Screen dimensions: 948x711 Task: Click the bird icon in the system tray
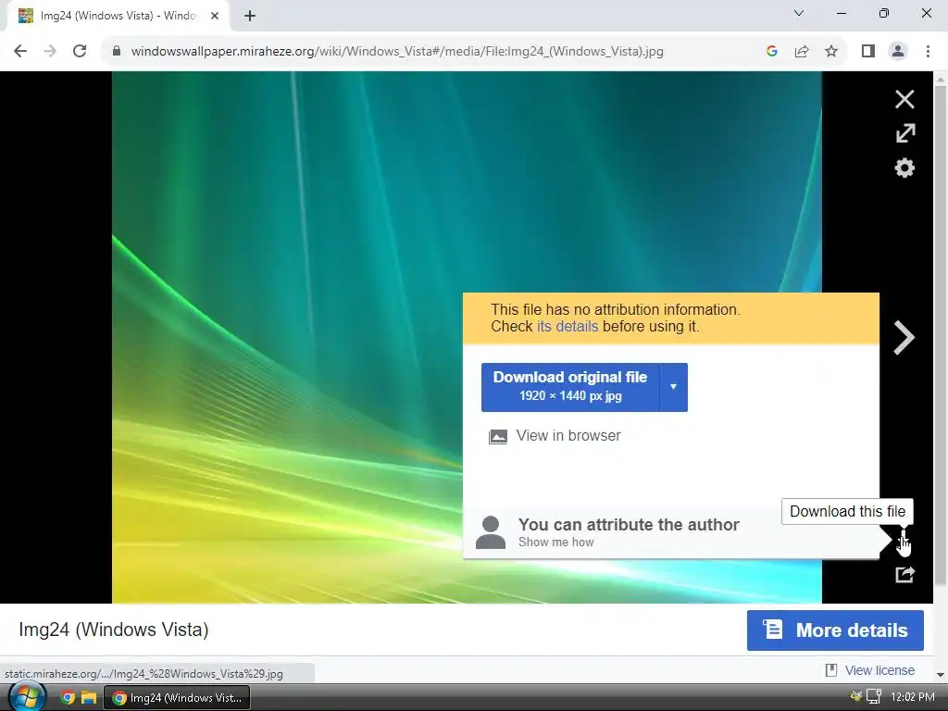pyautogui.click(x=855, y=696)
